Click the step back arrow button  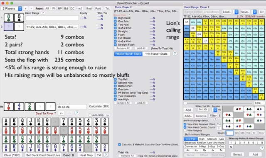61,113
